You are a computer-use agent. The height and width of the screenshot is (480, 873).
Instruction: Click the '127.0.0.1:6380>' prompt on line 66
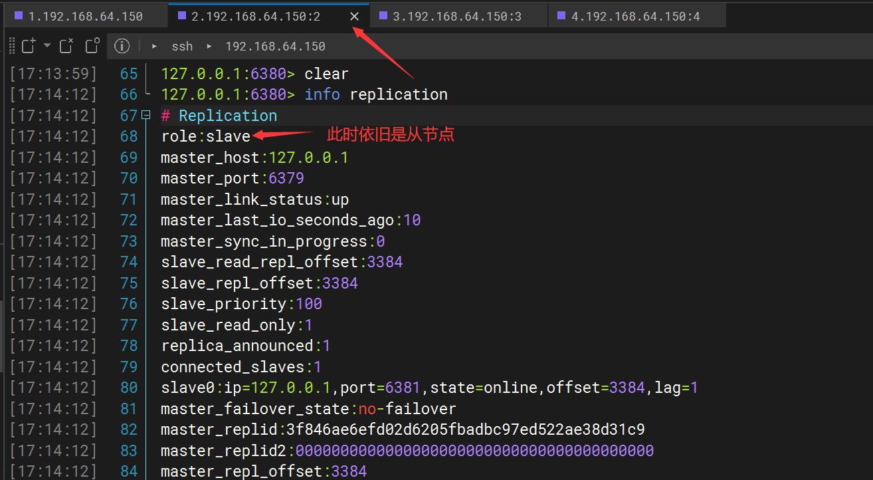(x=228, y=94)
